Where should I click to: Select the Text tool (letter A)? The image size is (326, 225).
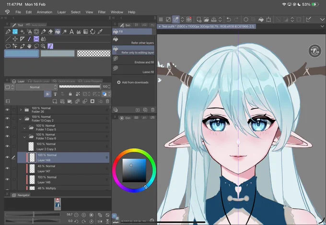click(71, 32)
